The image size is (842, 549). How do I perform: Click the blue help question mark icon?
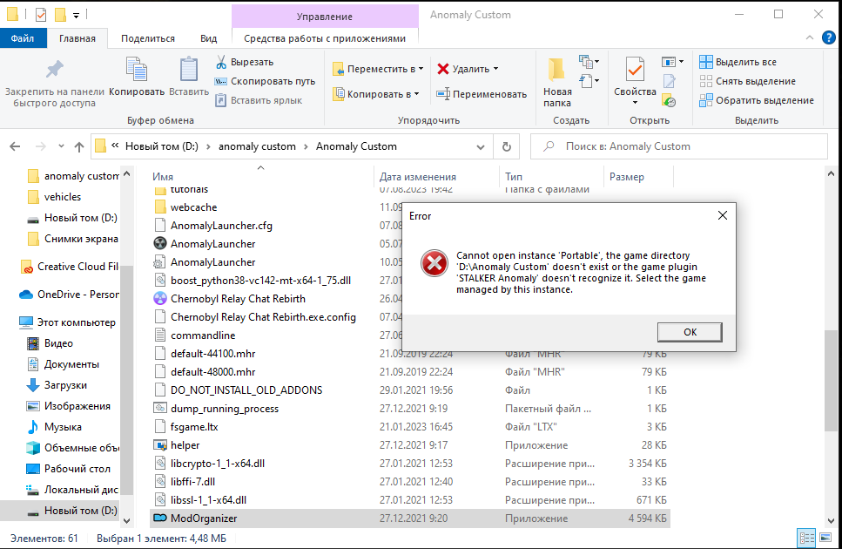click(829, 37)
